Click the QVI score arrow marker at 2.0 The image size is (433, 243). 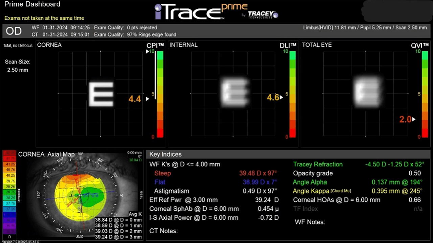(413, 119)
